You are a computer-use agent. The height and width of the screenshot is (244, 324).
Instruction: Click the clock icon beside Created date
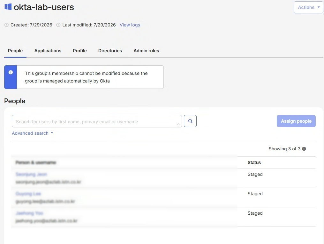pos(7,25)
